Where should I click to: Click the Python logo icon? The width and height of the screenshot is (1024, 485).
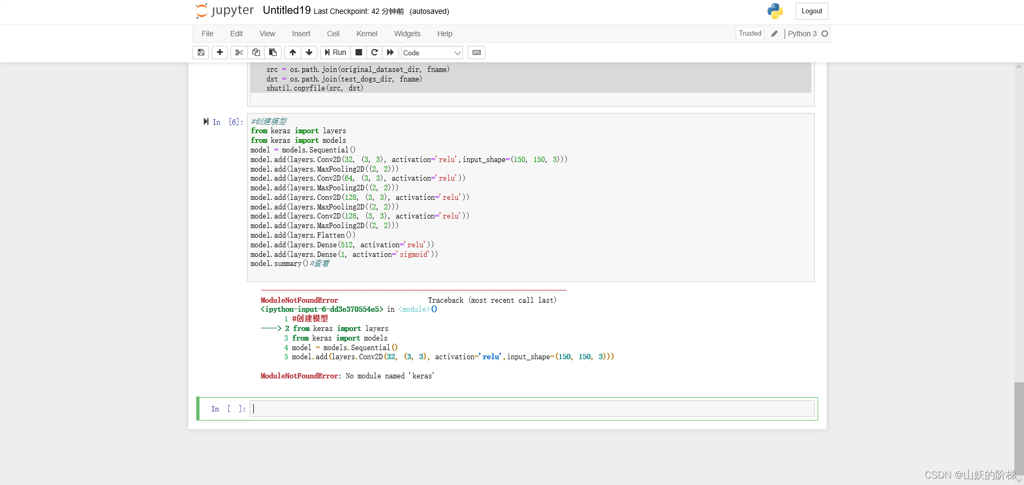pos(775,11)
